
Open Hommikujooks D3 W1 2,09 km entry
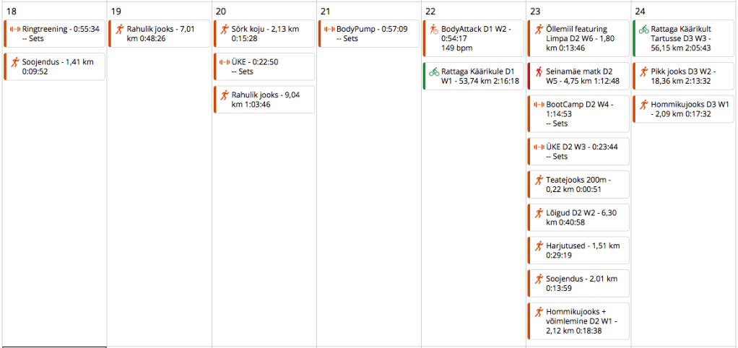tap(690, 108)
